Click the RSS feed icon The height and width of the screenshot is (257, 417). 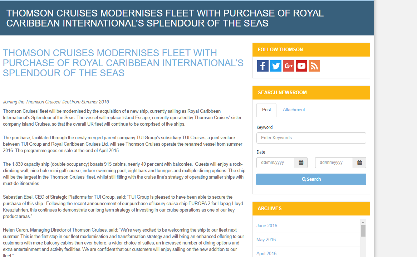(x=314, y=66)
